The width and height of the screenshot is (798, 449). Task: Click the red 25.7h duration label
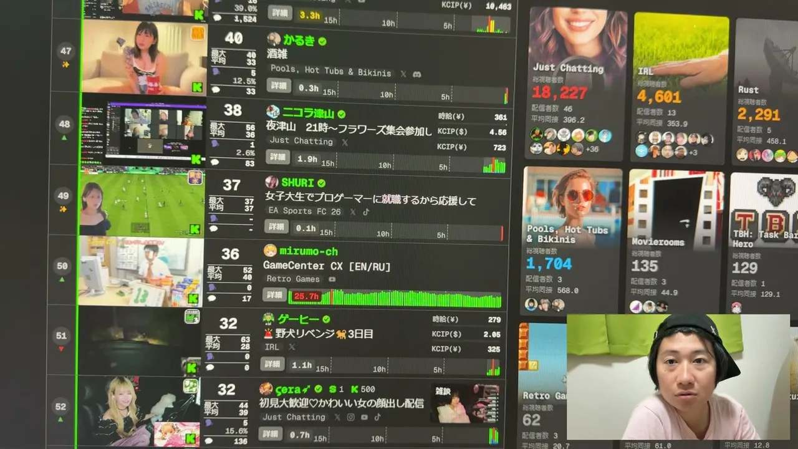tap(306, 296)
